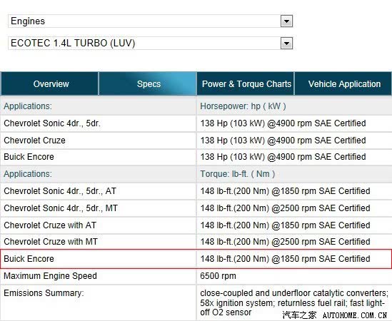
Task: Go to the Vehicle Application tab
Action: coord(343,83)
